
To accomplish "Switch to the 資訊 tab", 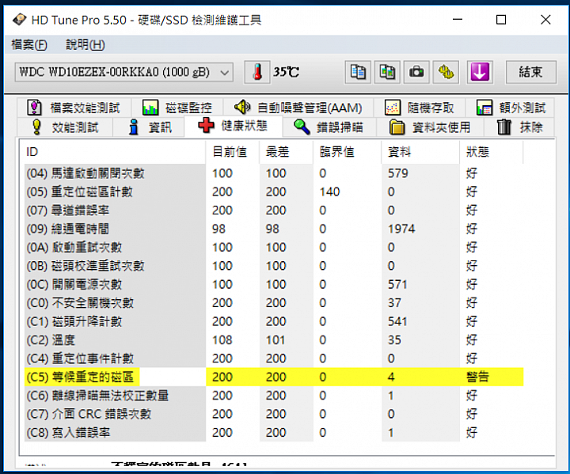I will [x=149, y=127].
